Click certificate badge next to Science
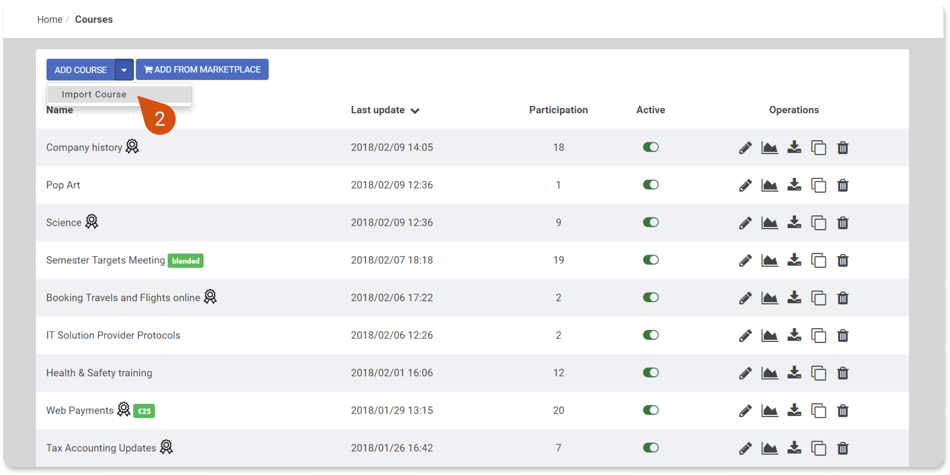The height and width of the screenshot is (475, 950). pyautogui.click(x=92, y=222)
